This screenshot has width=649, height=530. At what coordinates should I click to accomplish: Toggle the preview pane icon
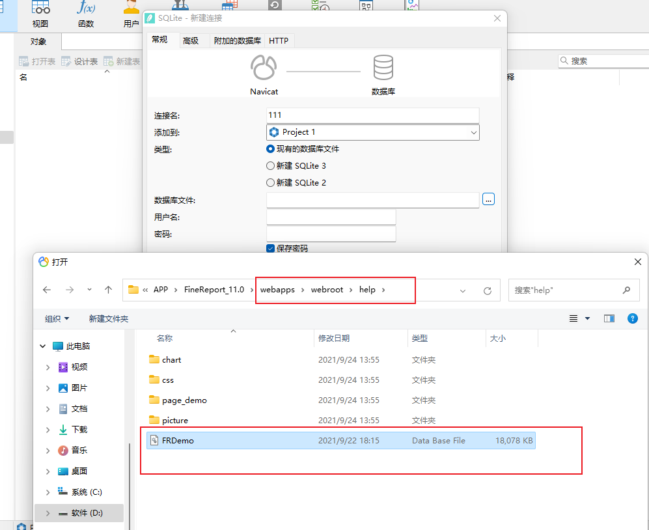click(609, 318)
